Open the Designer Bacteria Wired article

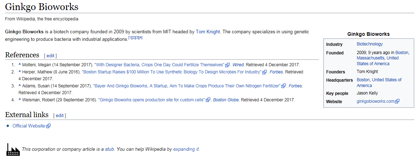pyautogui.click(x=160, y=65)
